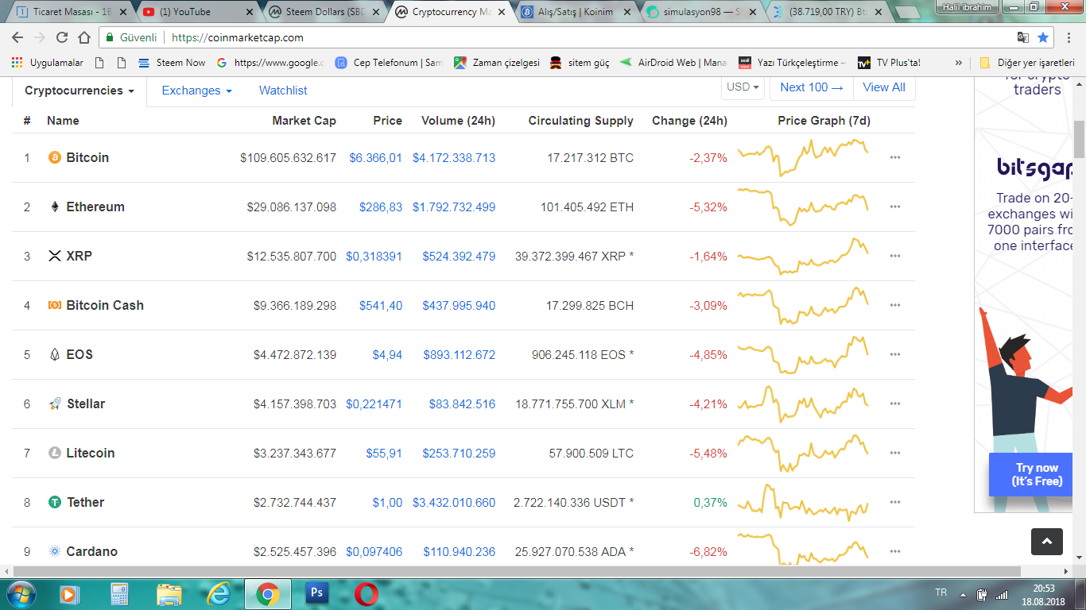Open Opera browser from the taskbar
Screen dimensions: 1086x610
click(367, 593)
